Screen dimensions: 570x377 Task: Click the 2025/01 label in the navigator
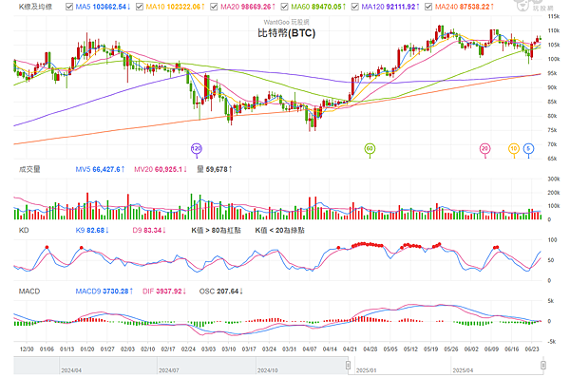(x=366, y=370)
